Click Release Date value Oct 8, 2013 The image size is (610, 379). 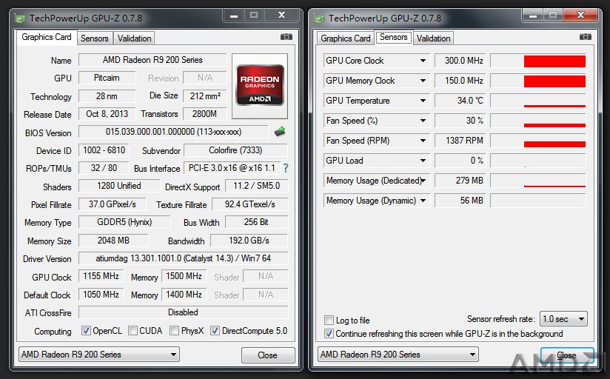(x=107, y=114)
